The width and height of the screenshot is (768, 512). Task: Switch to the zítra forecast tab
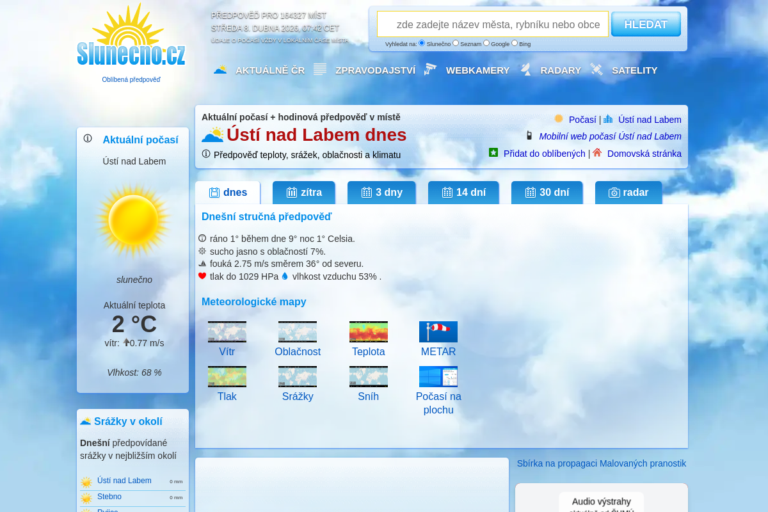click(304, 193)
